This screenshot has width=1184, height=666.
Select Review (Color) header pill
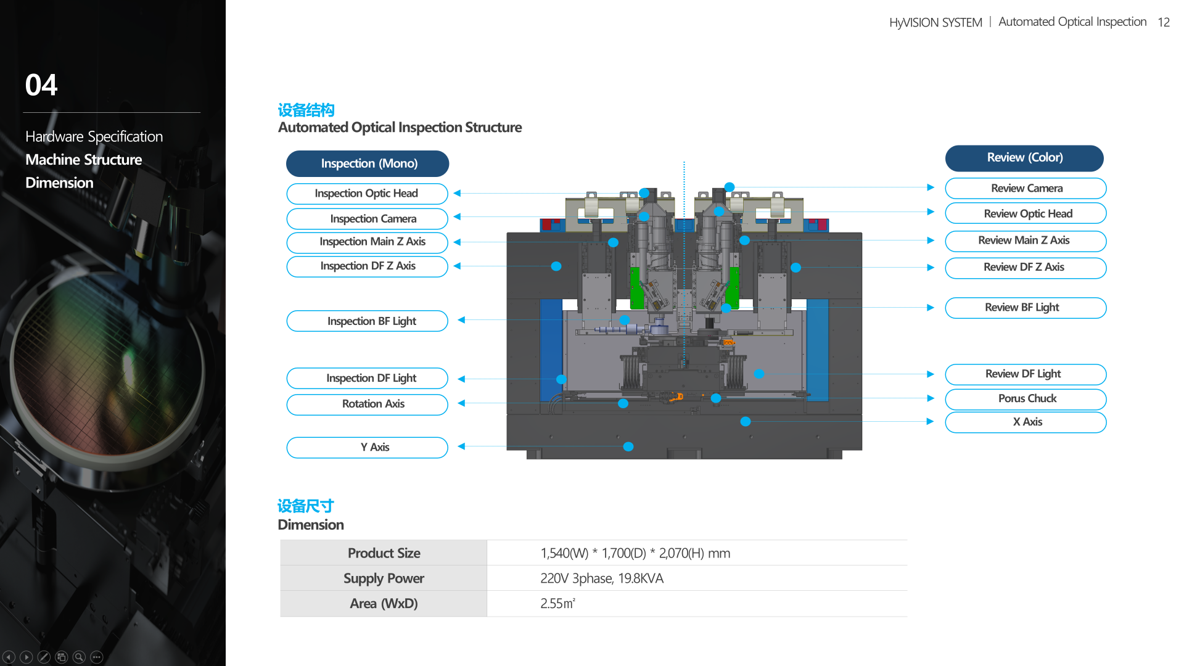tap(1024, 158)
